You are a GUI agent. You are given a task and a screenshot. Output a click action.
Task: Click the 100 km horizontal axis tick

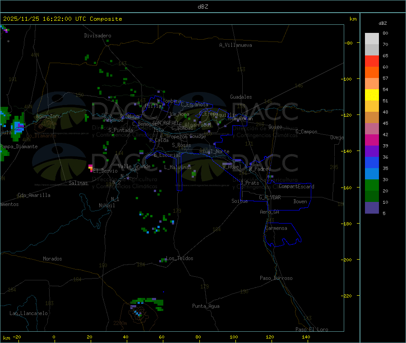tap(234, 337)
